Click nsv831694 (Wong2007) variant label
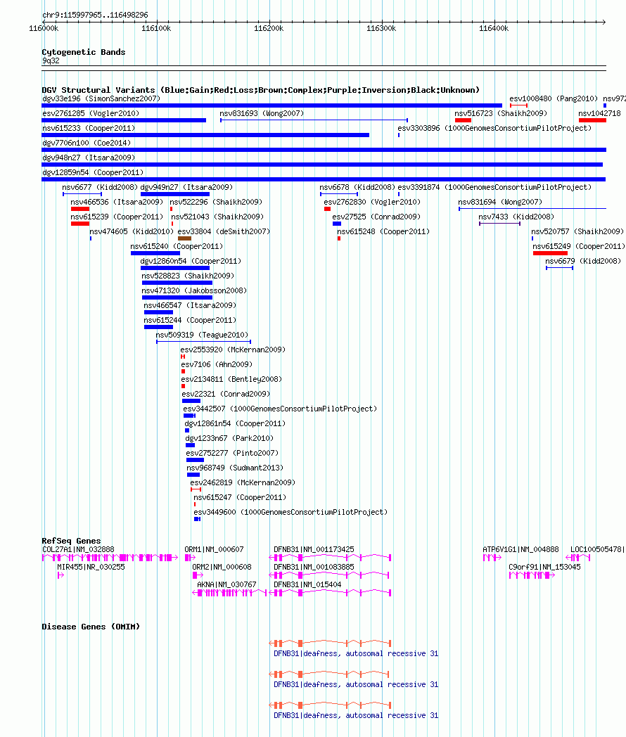Viewport: 626px width, 737px height. tap(500, 202)
